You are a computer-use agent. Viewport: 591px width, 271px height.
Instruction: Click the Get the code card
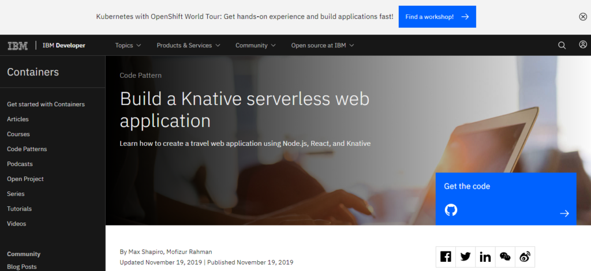point(506,199)
